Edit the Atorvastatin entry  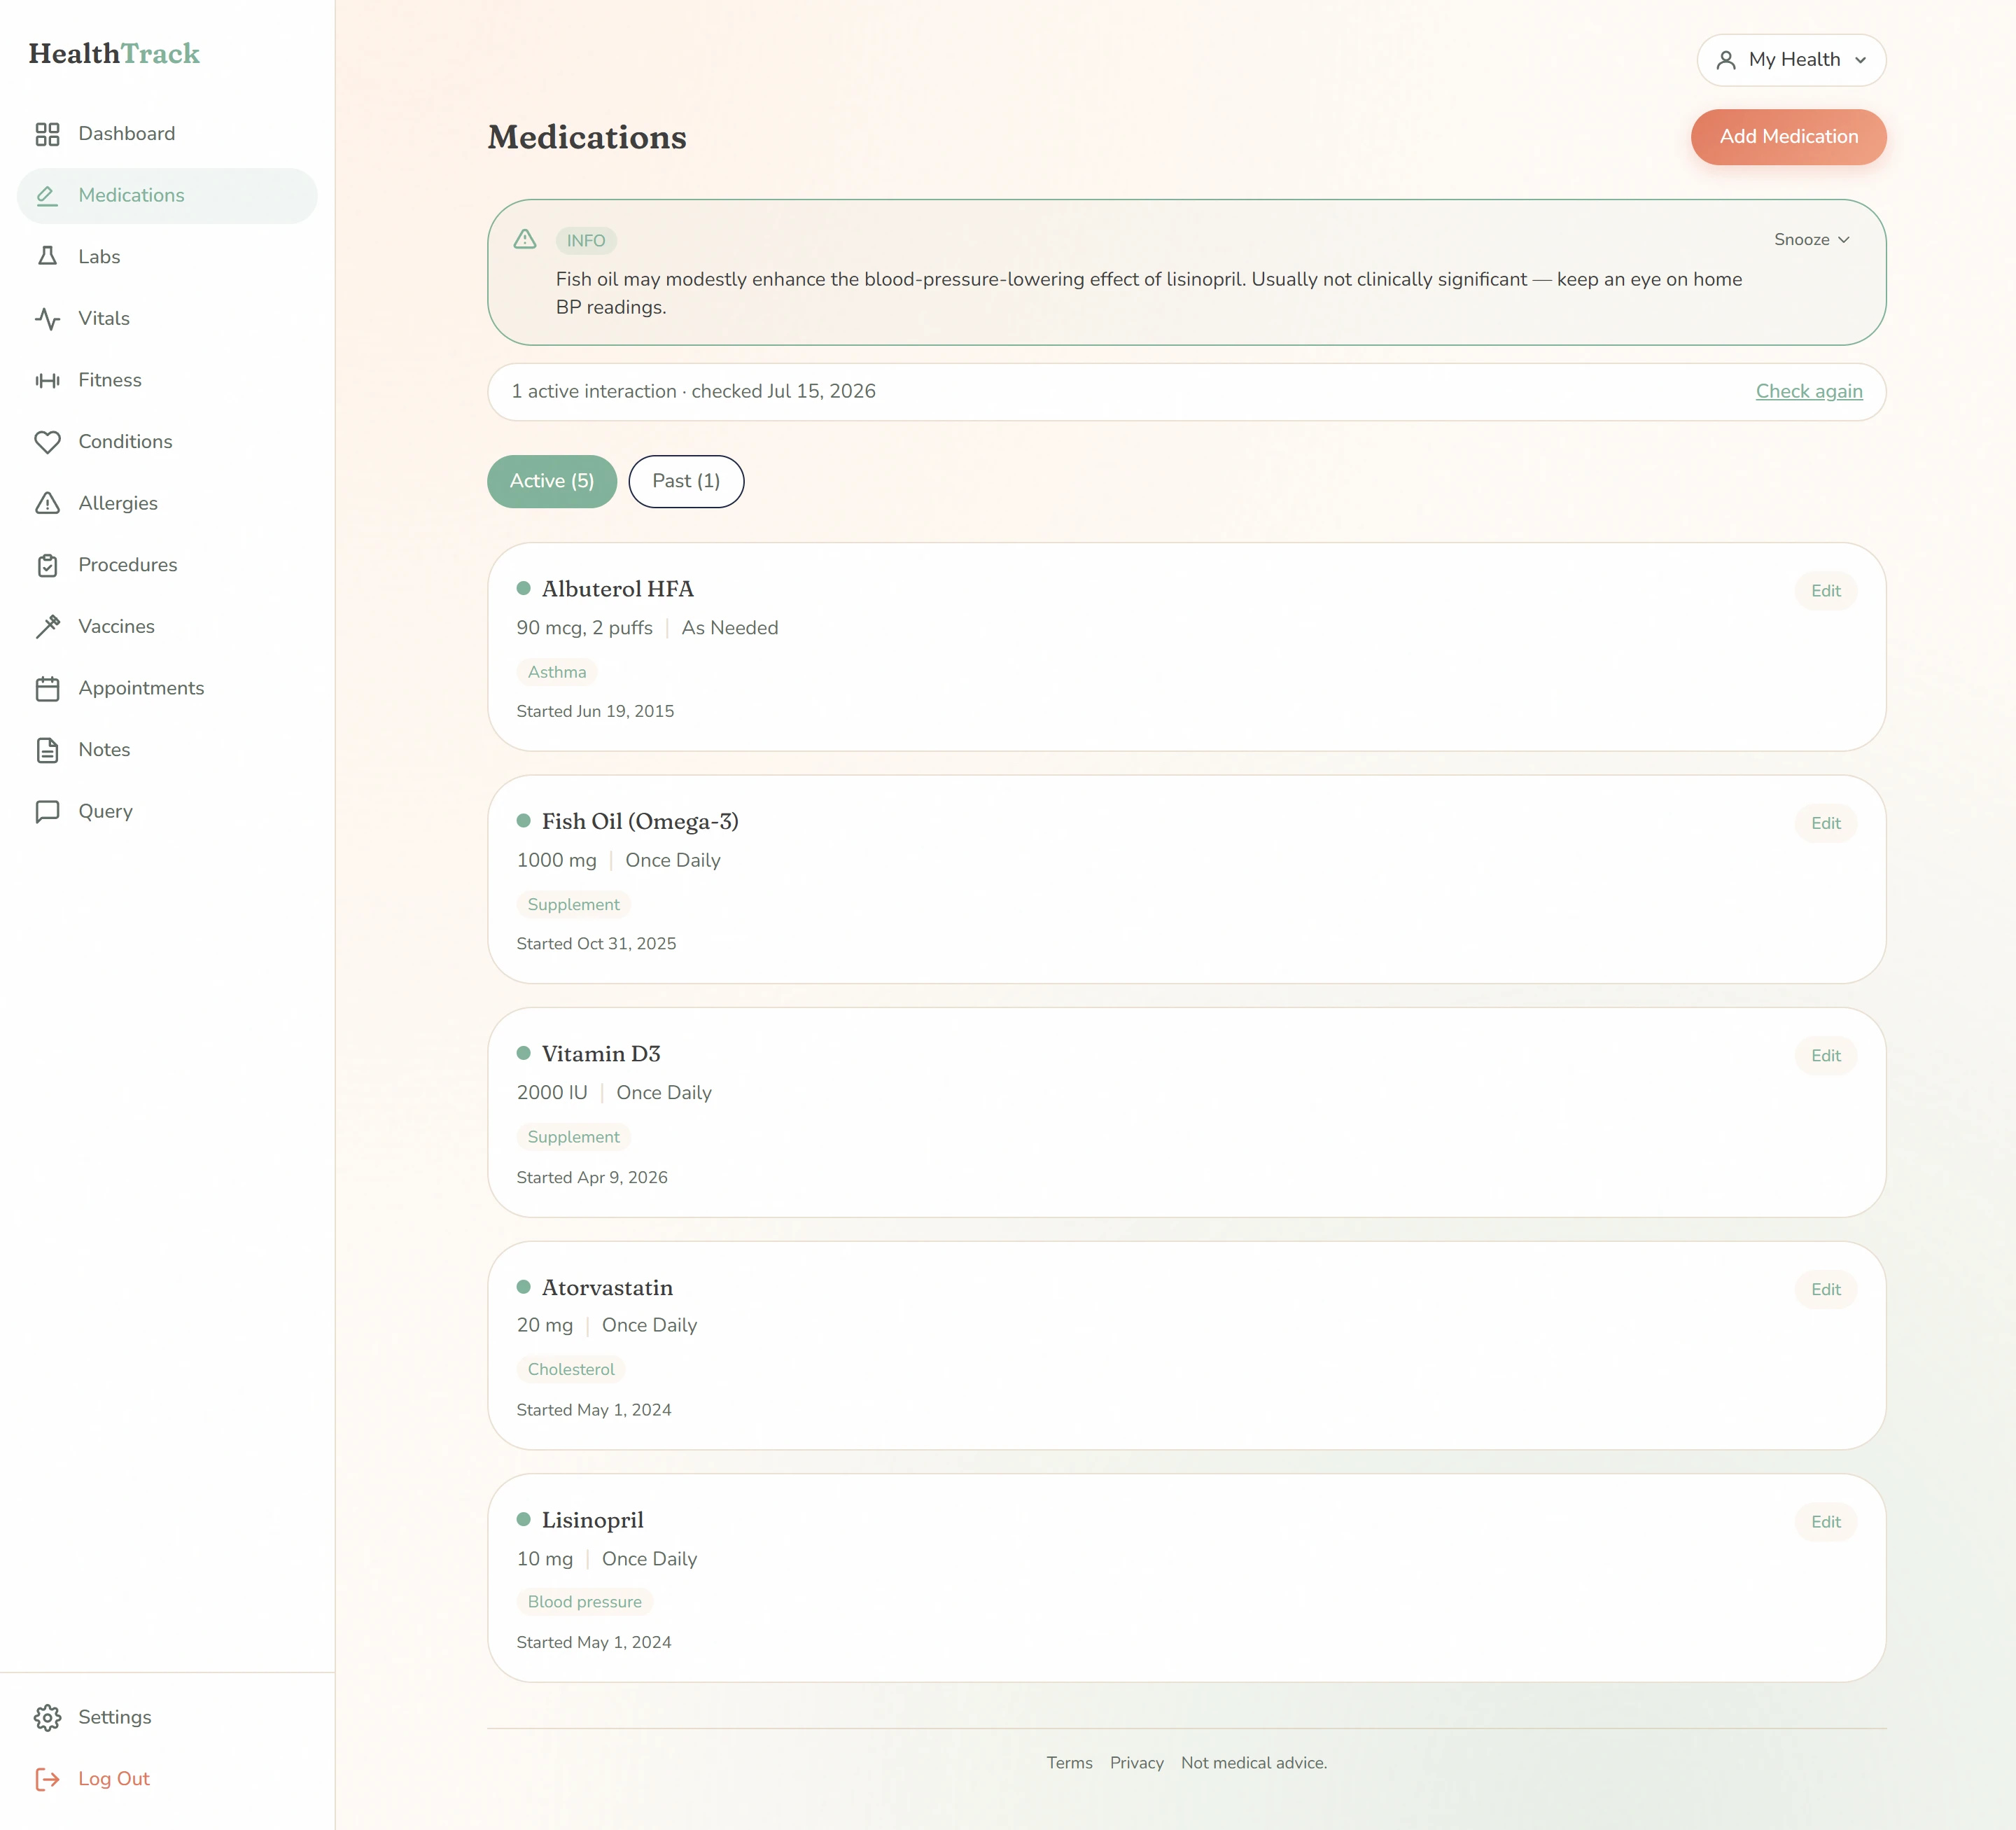click(x=1825, y=1289)
